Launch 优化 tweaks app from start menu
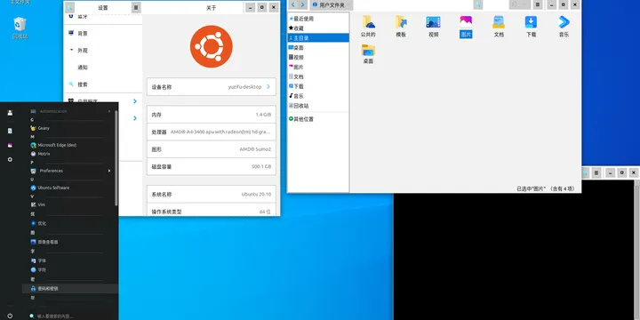Image resolution: width=640 pixels, height=320 pixels. (x=70, y=223)
